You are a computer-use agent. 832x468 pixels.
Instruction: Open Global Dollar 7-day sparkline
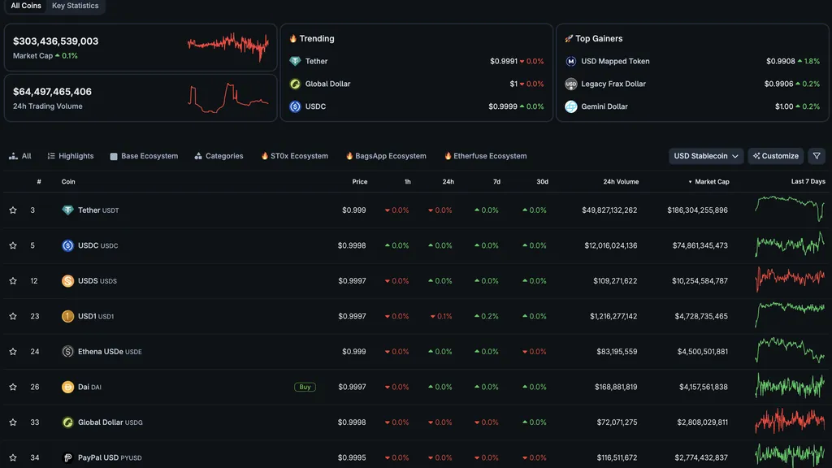coord(790,422)
